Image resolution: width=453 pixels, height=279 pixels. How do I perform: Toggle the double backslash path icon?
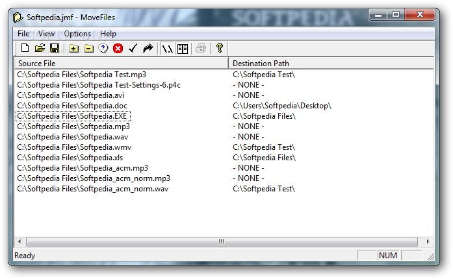coord(168,49)
